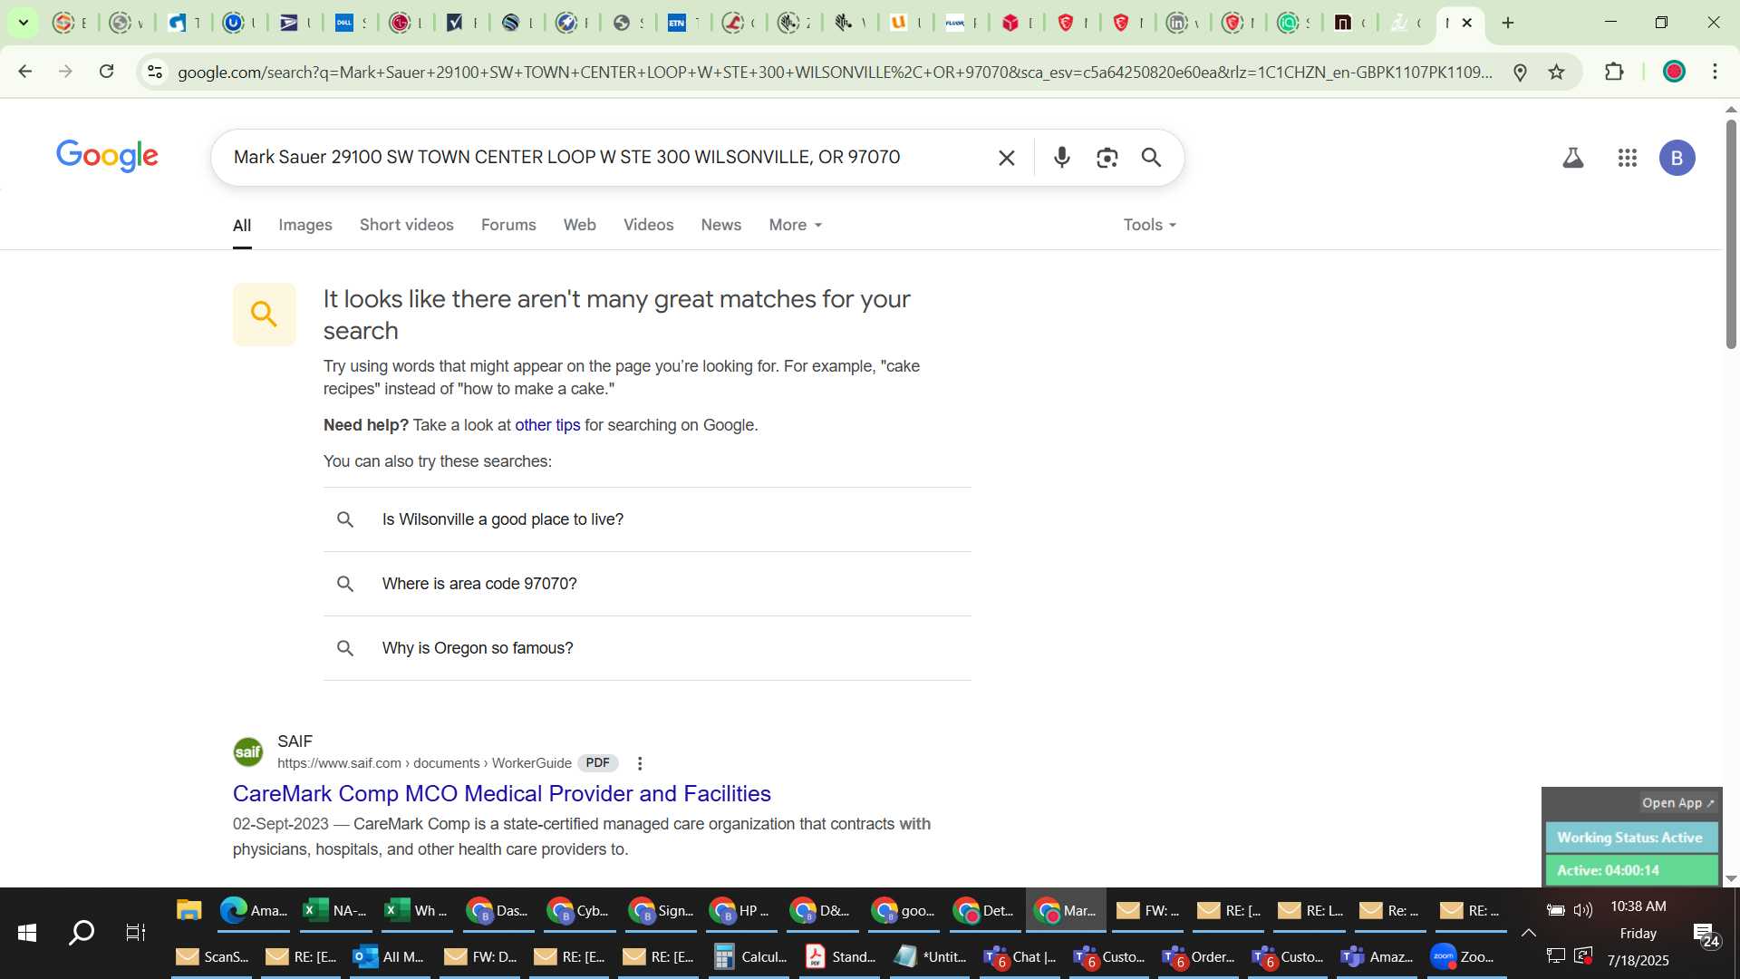
Task: Open File Explorer from taskbar
Action: point(188,910)
